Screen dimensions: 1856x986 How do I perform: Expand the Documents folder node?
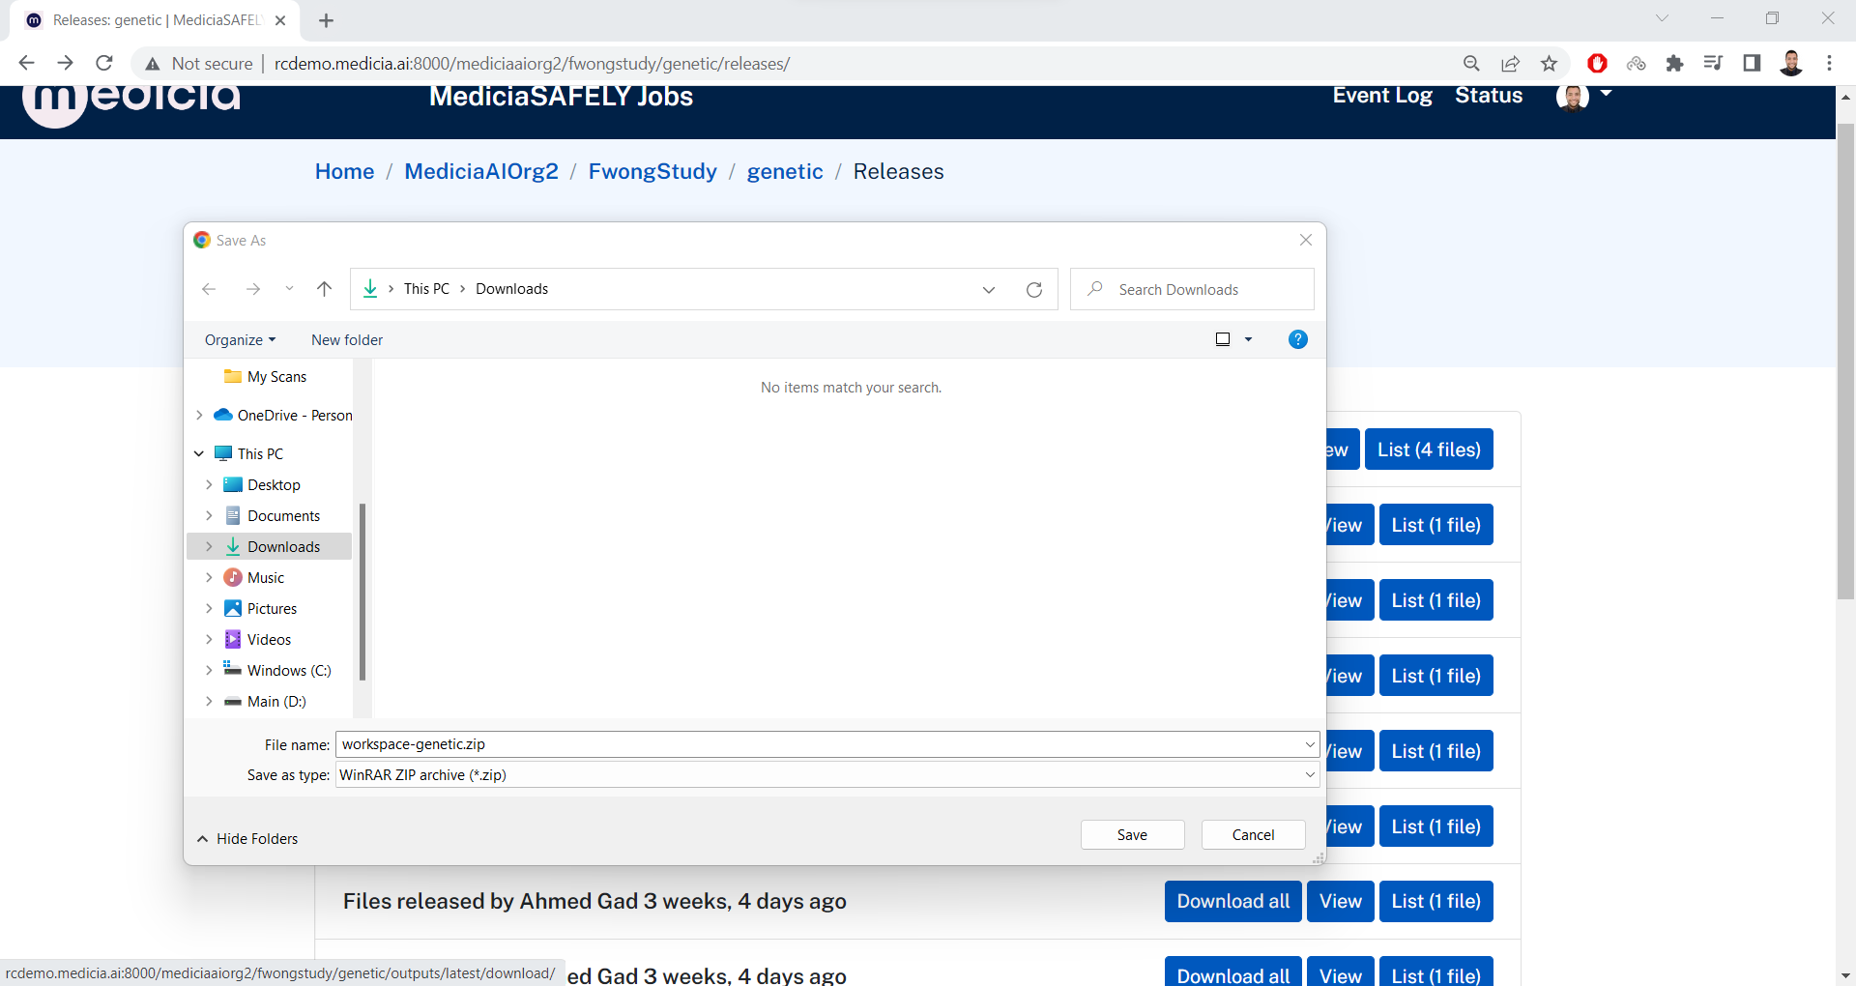pyautogui.click(x=209, y=515)
